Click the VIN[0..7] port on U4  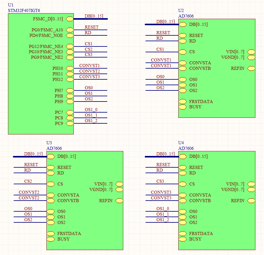[251, 184]
